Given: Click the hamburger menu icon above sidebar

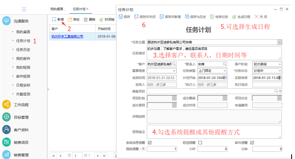Looking at the screenshot, I should 24,9.
